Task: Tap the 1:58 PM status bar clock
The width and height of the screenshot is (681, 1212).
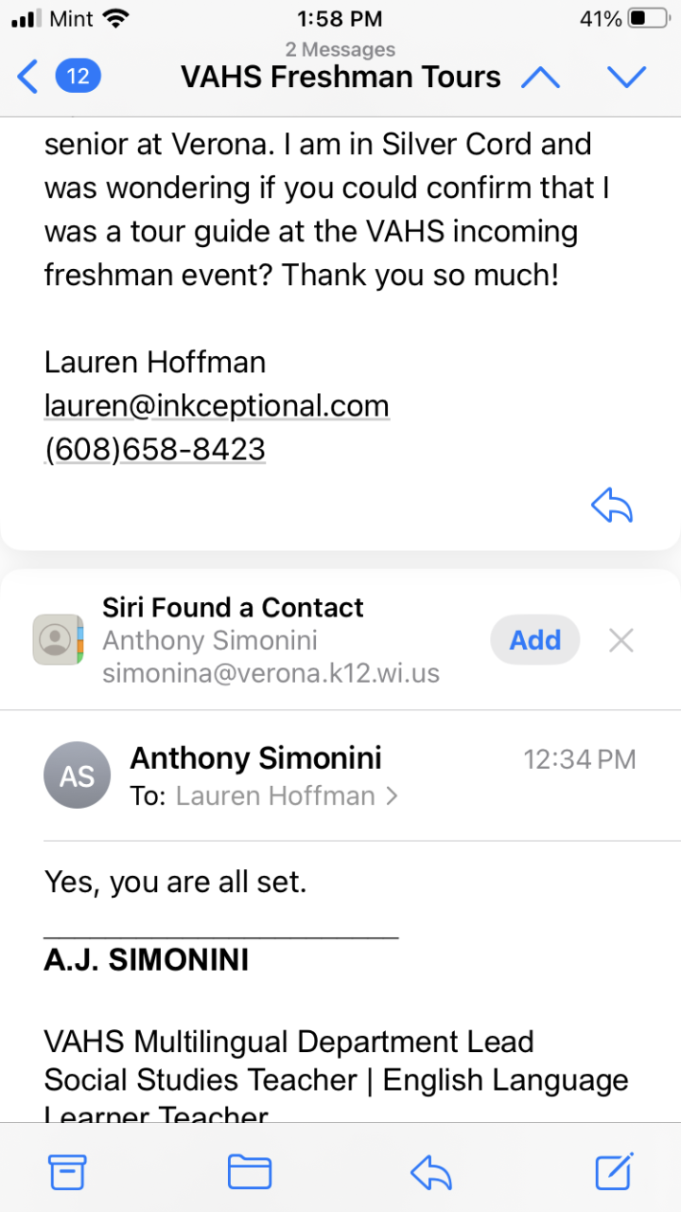Action: [x=340, y=18]
